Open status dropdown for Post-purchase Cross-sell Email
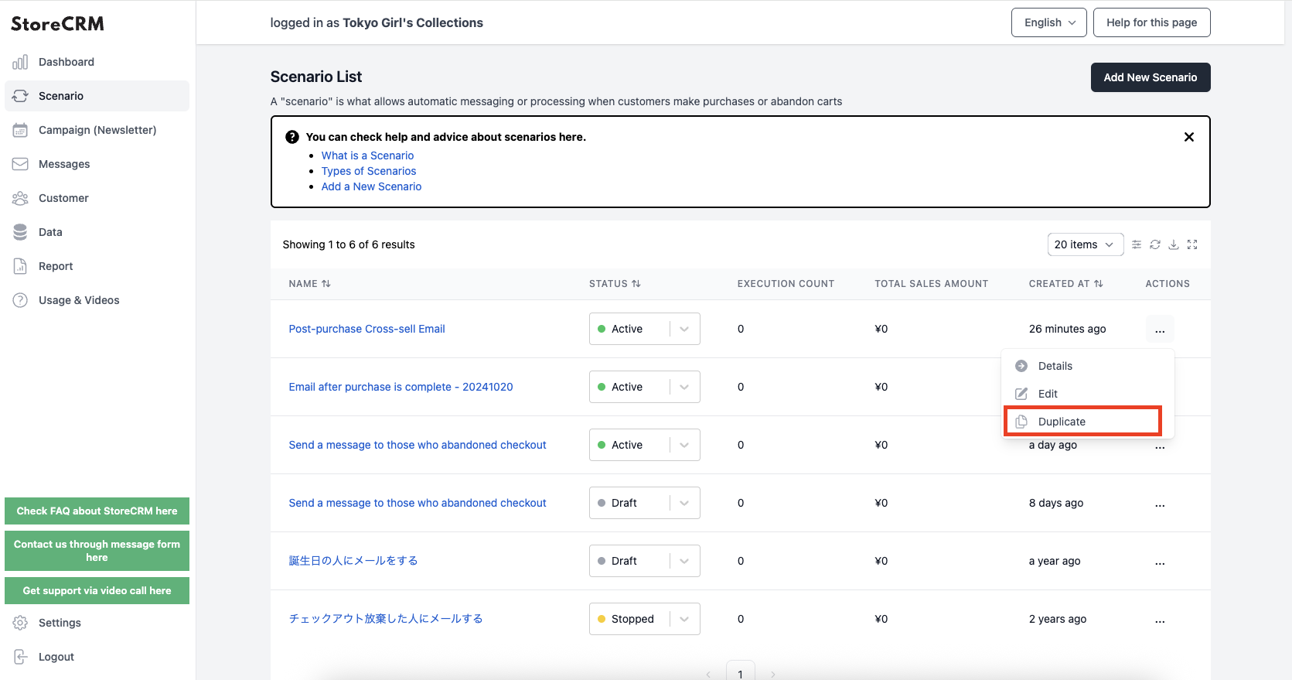The image size is (1292, 680). 644,329
